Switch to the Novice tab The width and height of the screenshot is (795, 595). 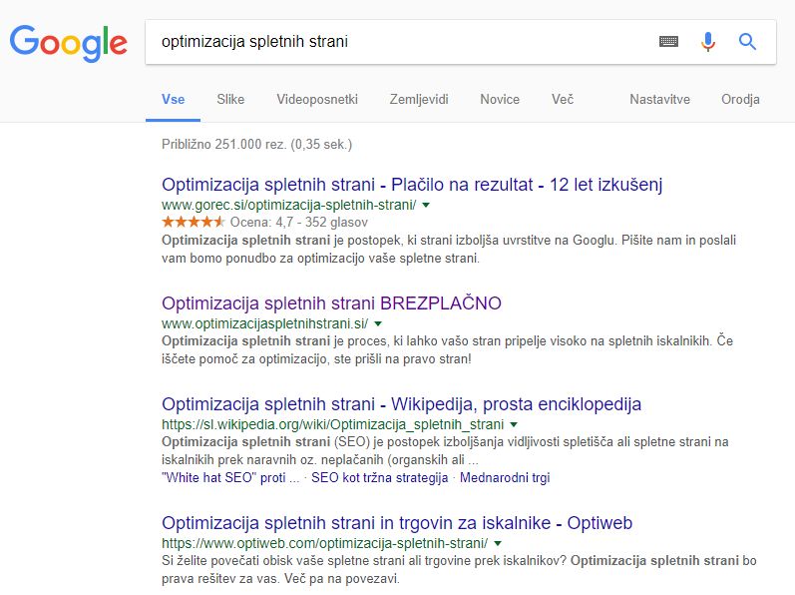500,100
